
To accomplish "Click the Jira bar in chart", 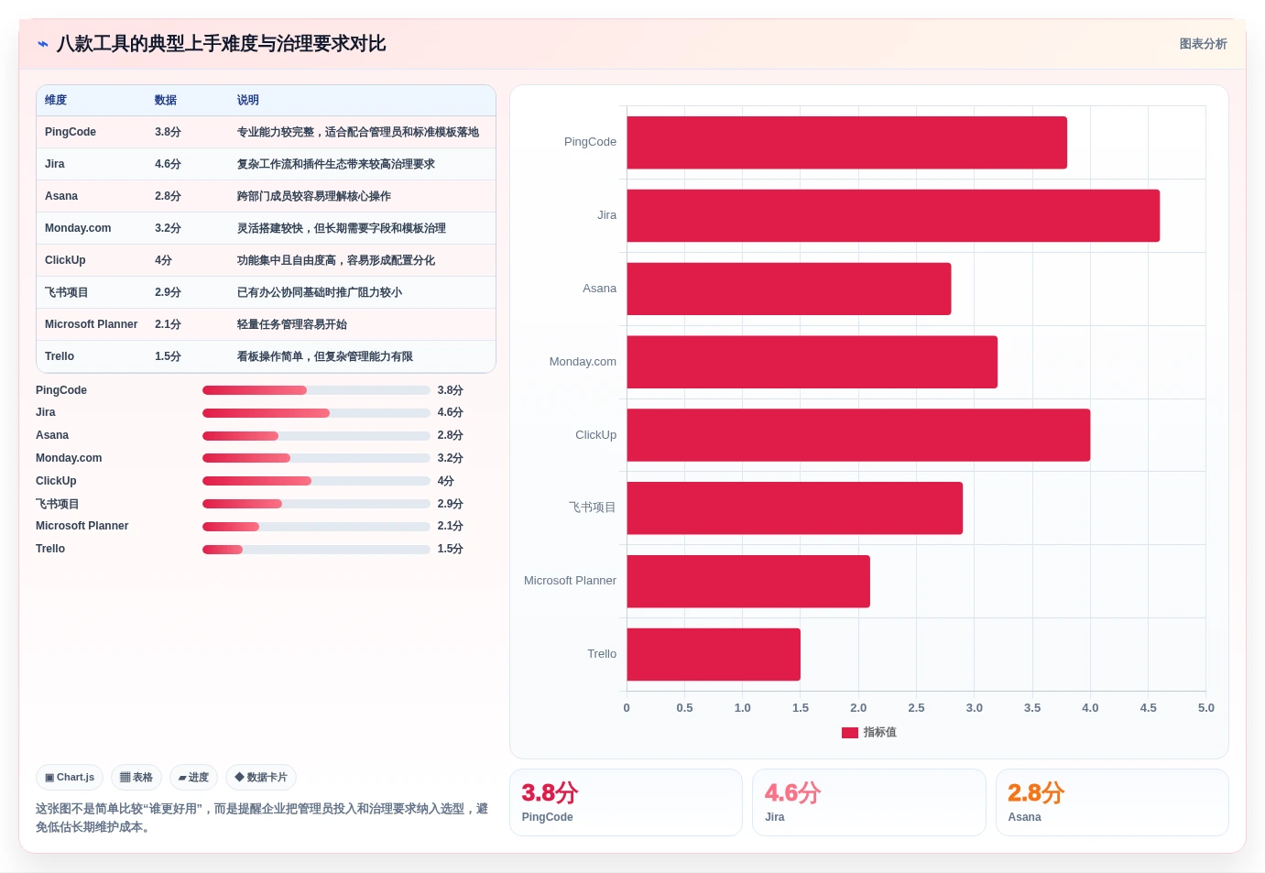I will [893, 215].
